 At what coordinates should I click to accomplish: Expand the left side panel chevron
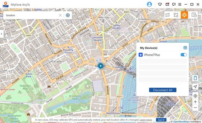point(1,34)
